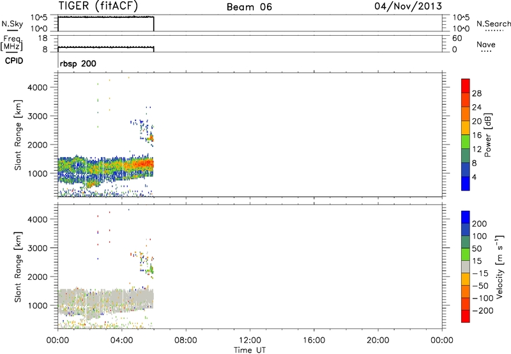Viewport: 511px width, 354px height.
Task: Click the Freq. [MHz] axis label
Action: [12, 43]
